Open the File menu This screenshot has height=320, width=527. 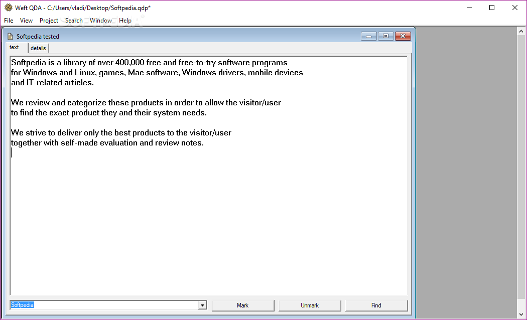tap(9, 21)
